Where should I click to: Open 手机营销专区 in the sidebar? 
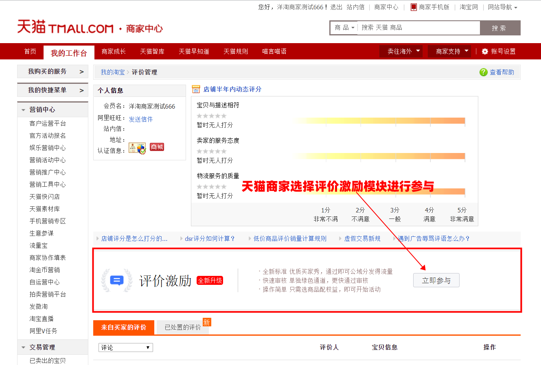pos(48,221)
